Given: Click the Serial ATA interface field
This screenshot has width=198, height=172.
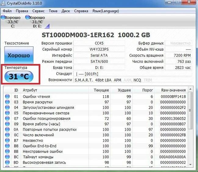Looking at the screenshot, I should coord(99,55).
